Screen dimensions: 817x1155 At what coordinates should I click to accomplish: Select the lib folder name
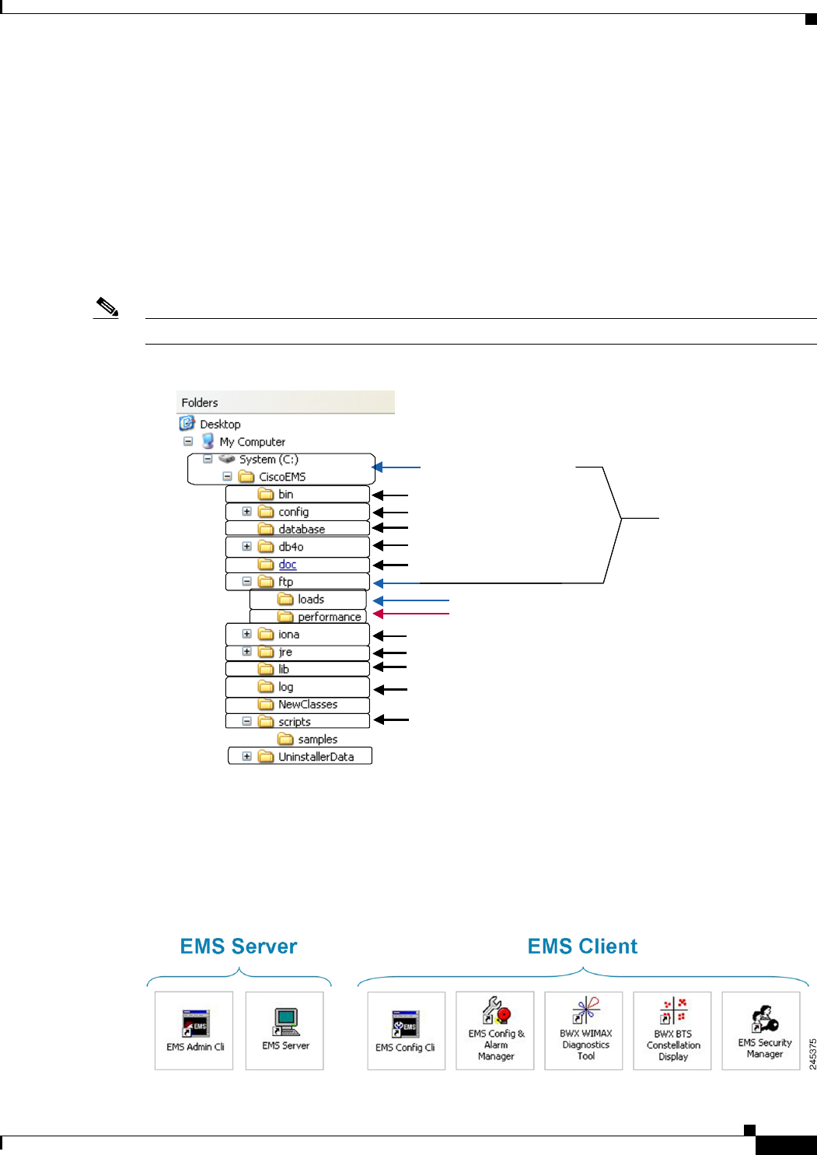tap(284, 670)
